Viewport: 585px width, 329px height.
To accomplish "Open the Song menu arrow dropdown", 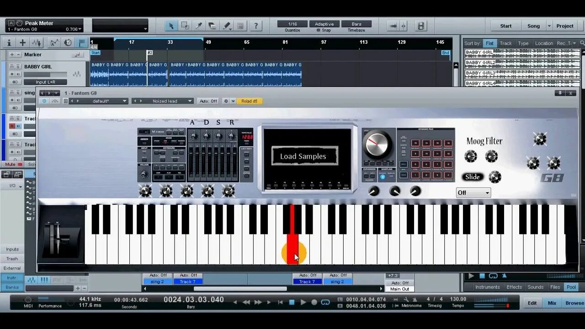I will [x=549, y=26].
